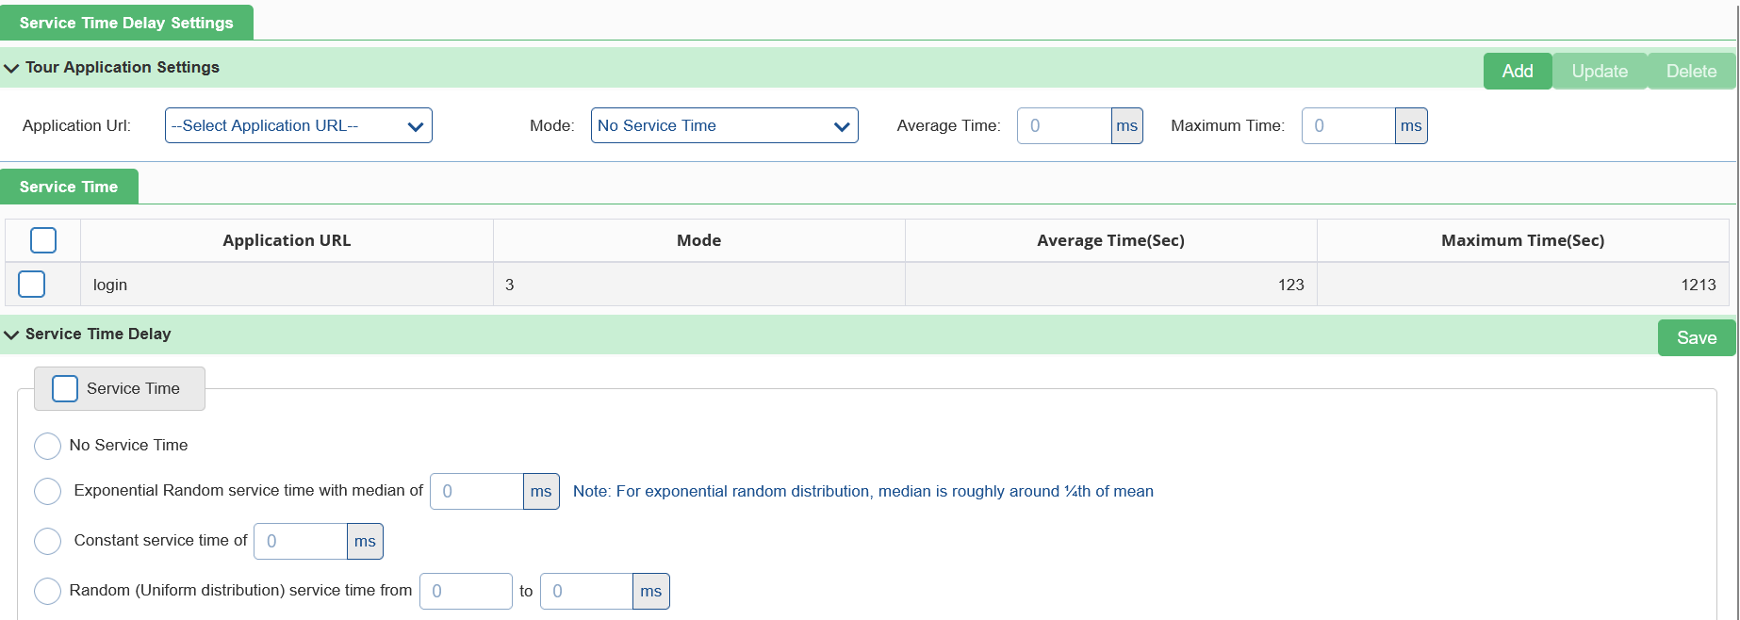1740x620 pixels.
Task: Toggle the select-all checkbox in table header
Action: coord(43,240)
